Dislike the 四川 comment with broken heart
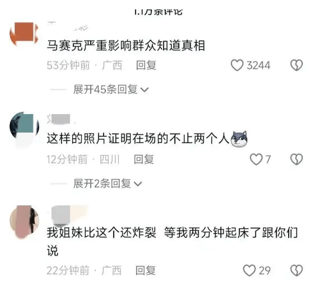The image size is (311, 287). click(296, 159)
